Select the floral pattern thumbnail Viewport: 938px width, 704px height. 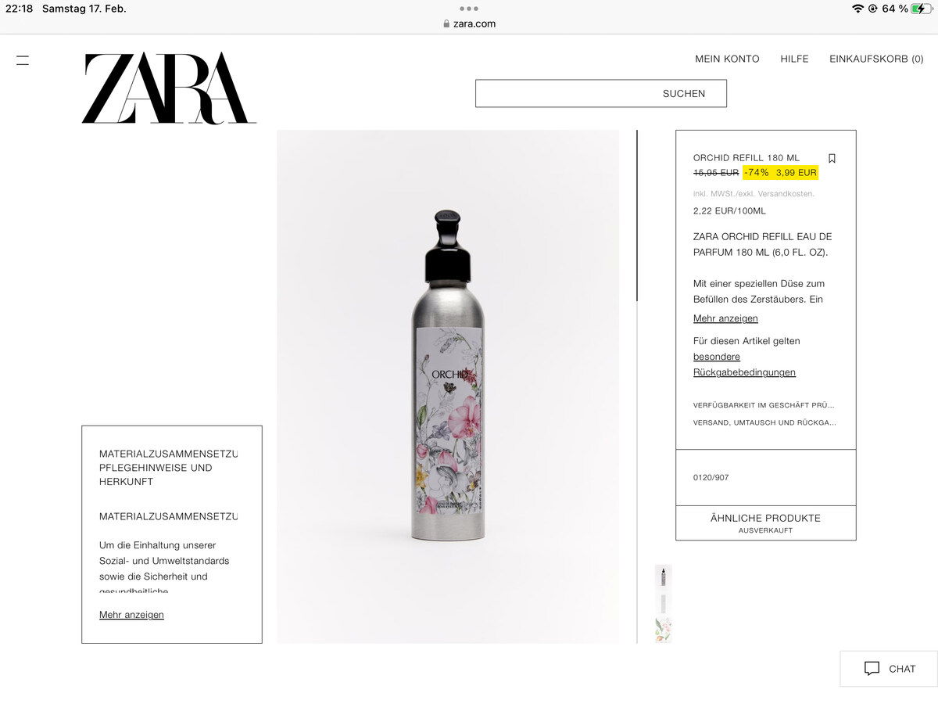(663, 630)
